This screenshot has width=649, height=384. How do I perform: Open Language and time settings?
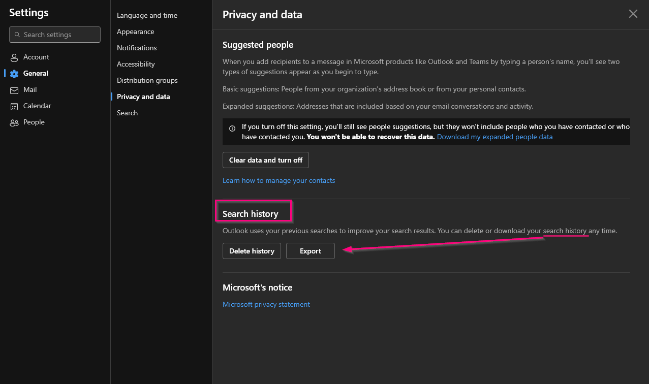coord(147,15)
